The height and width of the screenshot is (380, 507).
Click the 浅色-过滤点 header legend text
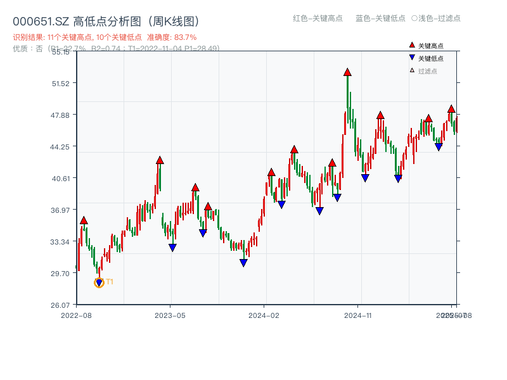(x=436, y=18)
